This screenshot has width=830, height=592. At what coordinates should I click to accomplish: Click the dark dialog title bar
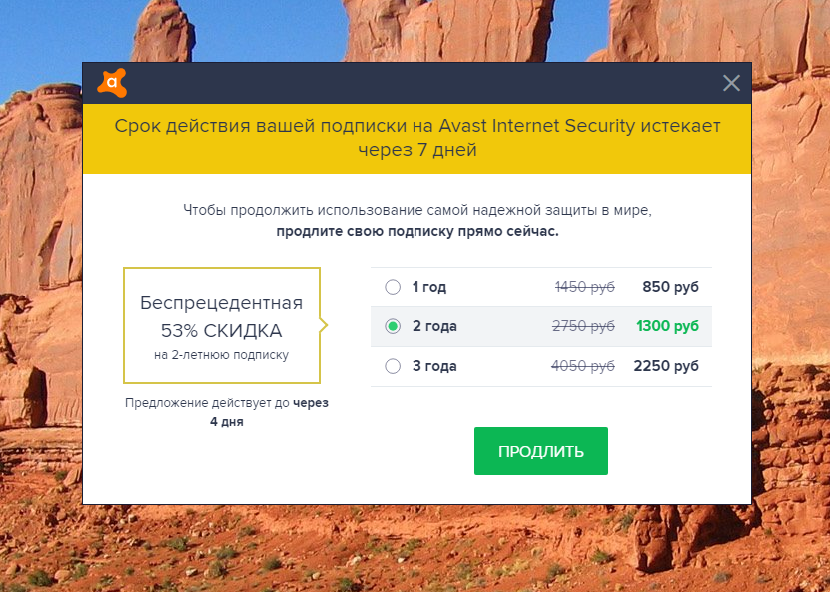pos(416,83)
